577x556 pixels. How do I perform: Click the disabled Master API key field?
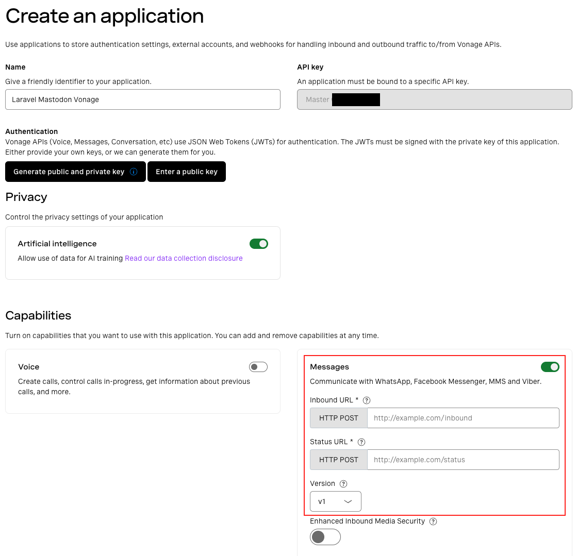[435, 99]
